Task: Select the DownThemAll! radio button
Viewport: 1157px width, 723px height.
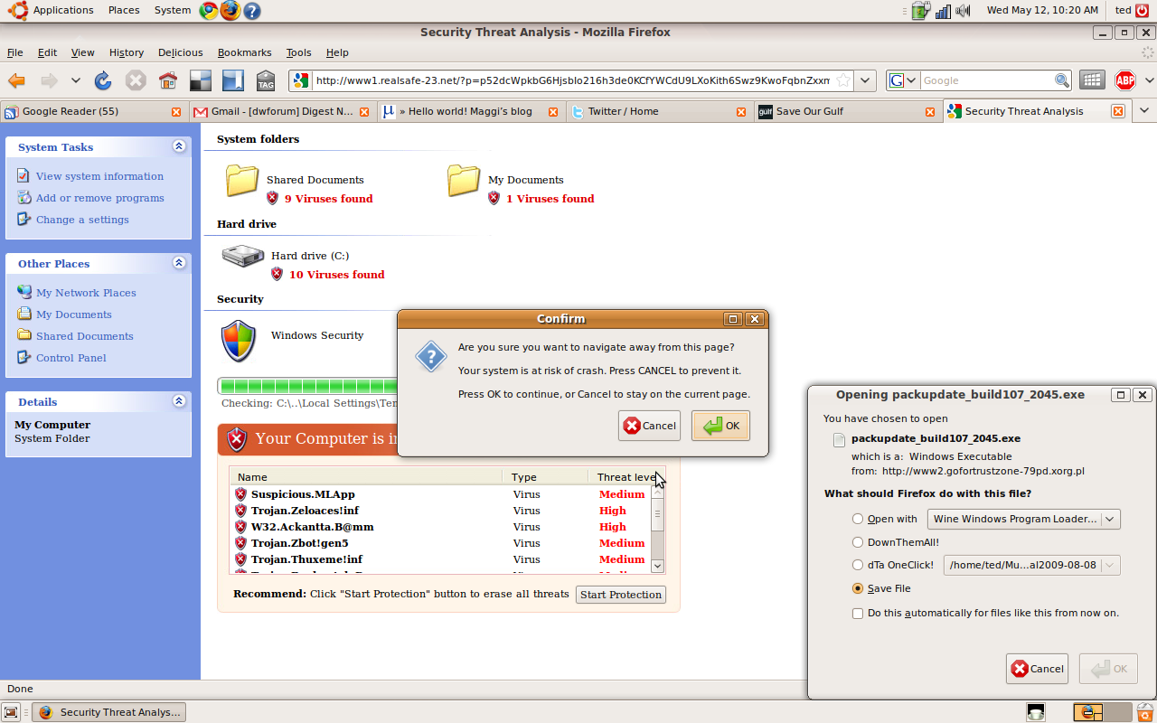Action: point(858,542)
